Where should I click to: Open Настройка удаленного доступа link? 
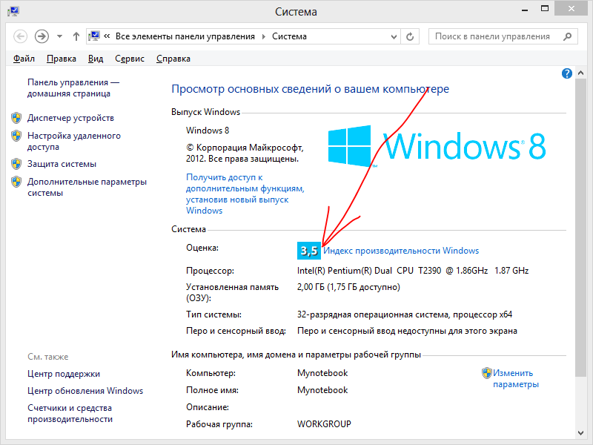[73, 141]
